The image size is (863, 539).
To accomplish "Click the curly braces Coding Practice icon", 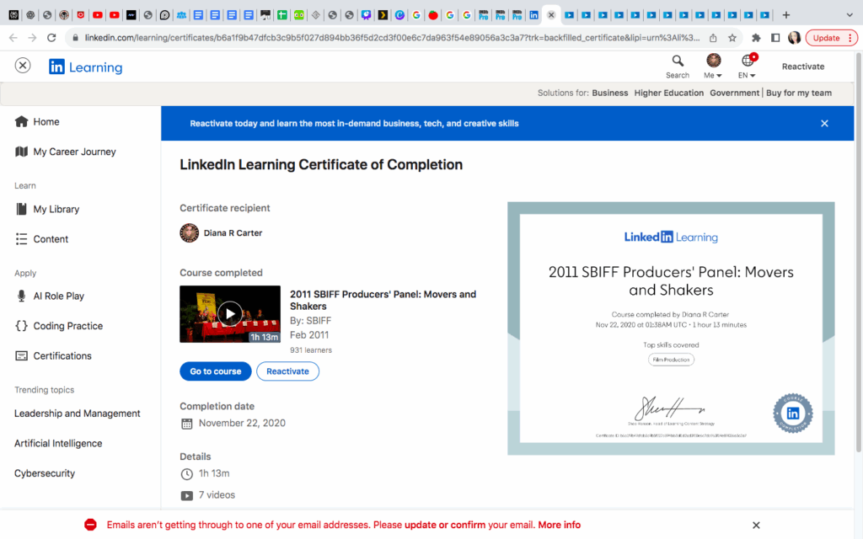I will 21,326.
